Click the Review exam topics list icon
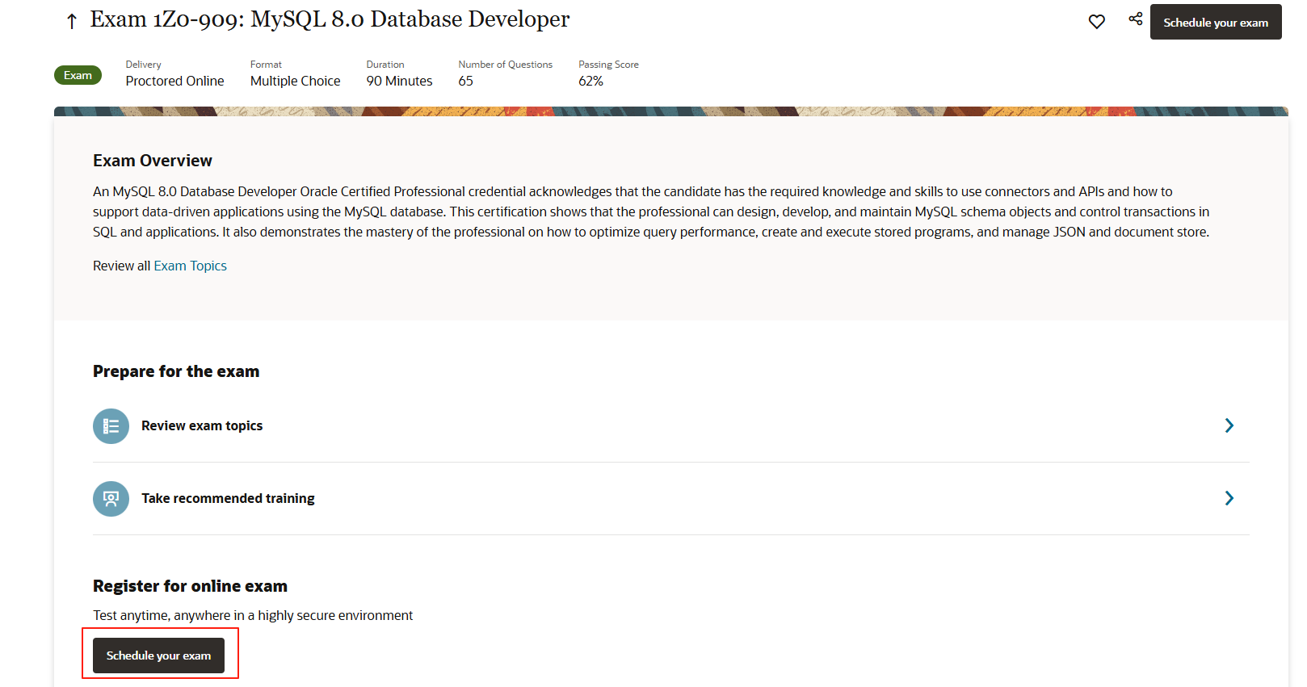The height and width of the screenshot is (687, 1307). pyautogui.click(x=111, y=426)
